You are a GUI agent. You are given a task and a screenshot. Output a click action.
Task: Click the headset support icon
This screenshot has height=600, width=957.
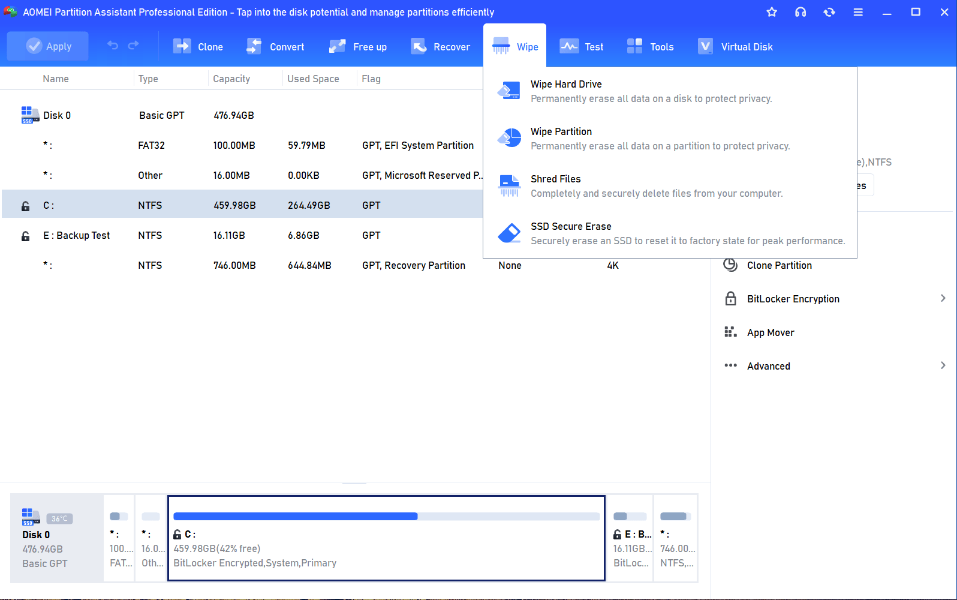pos(800,12)
